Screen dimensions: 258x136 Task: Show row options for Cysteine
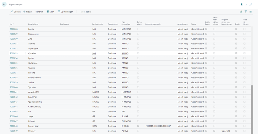tap(25, 53)
